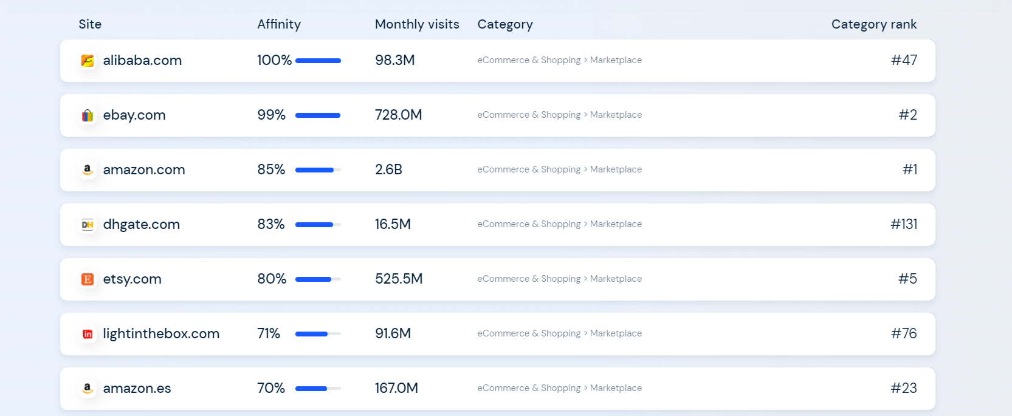Click the lightinthebox.com 71% affinity bar
Image resolution: width=1012 pixels, height=416 pixels.
318,334
